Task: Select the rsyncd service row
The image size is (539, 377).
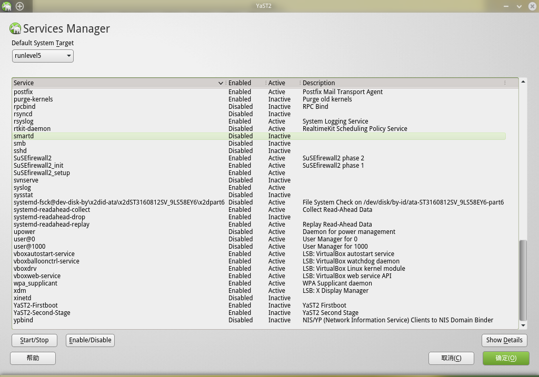Action: click(259, 114)
